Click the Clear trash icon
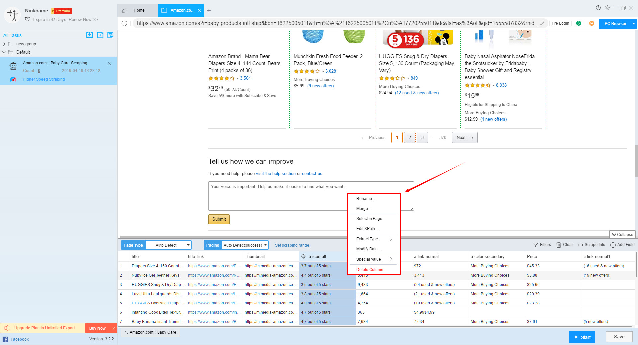Viewport: 638px width, 345px height. [x=559, y=245]
